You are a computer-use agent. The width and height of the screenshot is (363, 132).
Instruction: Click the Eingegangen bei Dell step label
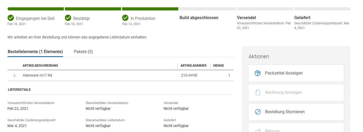click(35, 18)
